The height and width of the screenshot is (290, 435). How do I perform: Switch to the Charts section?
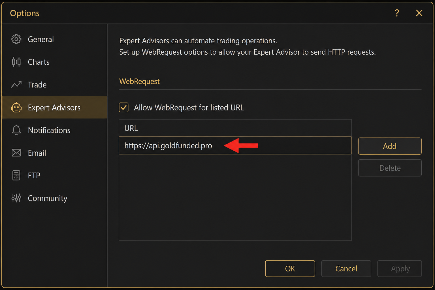(x=55, y=62)
